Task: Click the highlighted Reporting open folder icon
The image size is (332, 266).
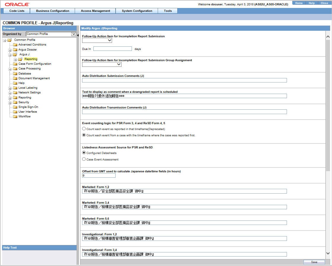Action: point(20,59)
